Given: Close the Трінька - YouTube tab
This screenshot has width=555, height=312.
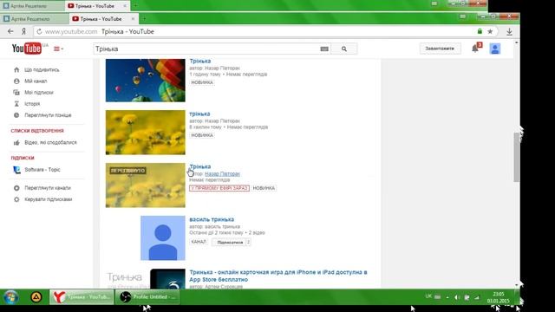Looking at the screenshot, I should click(133, 19).
